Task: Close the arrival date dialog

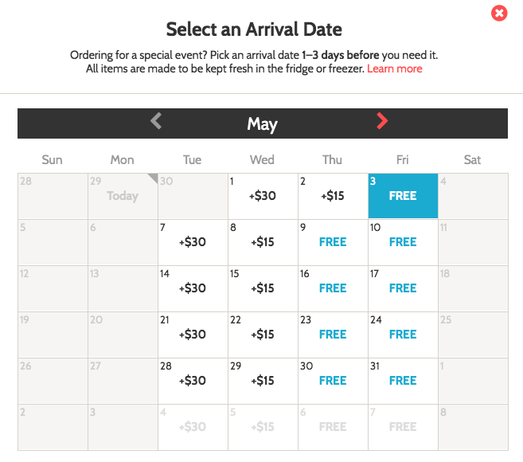Action: click(x=499, y=14)
